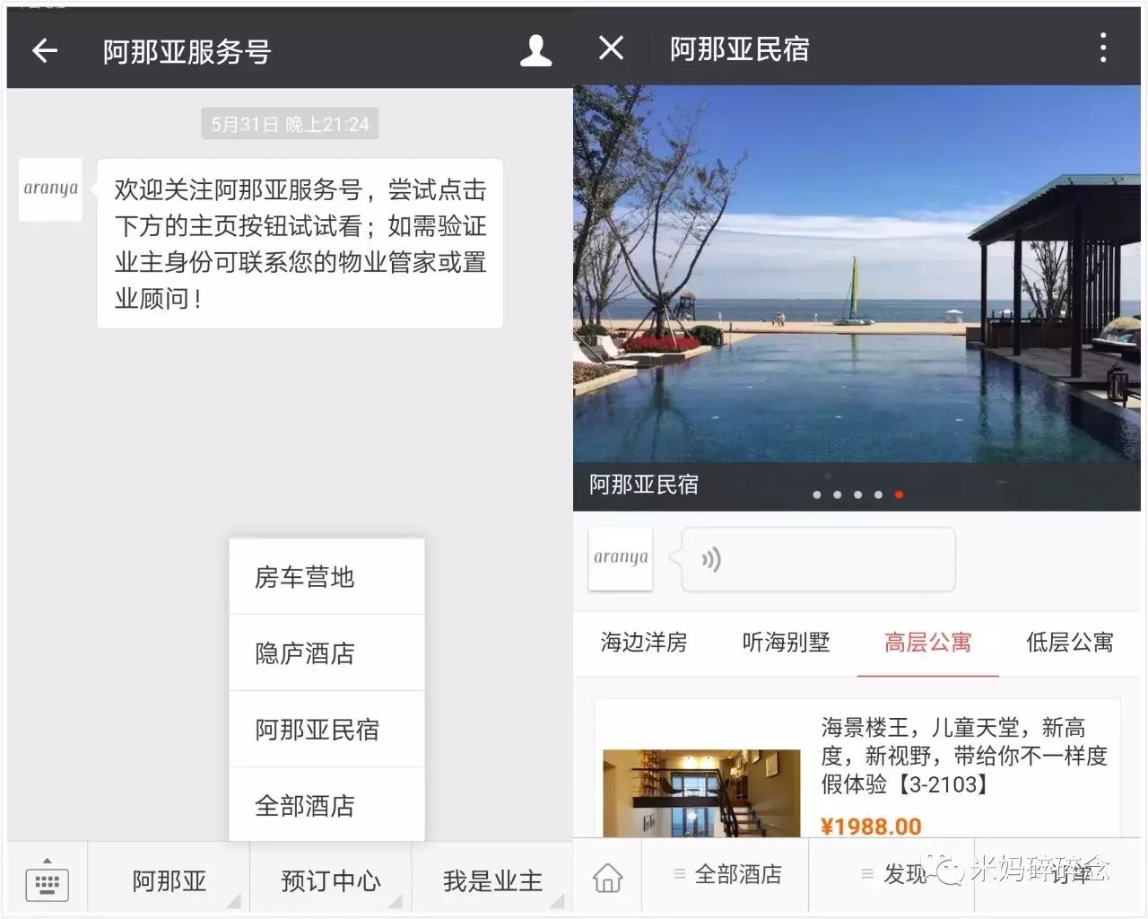
Task: Open the three-dot more options menu
Action: [x=1103, y=48]
